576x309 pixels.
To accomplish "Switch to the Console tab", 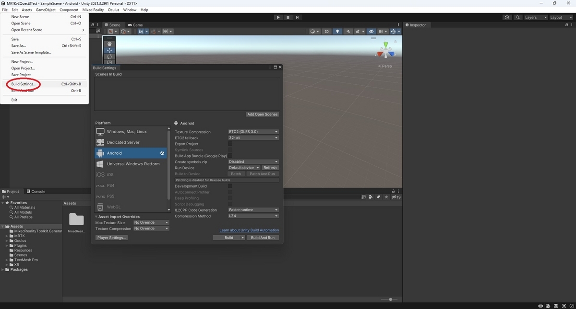I will [36, 191].
